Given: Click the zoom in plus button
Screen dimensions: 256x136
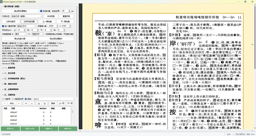Looking at the screenshot, I should click(x=19, y=103).
